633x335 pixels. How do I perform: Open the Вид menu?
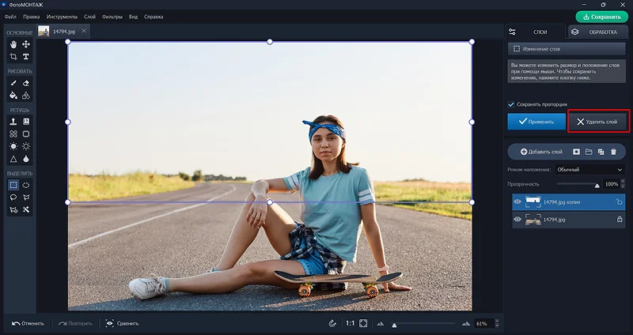point(133,17)
